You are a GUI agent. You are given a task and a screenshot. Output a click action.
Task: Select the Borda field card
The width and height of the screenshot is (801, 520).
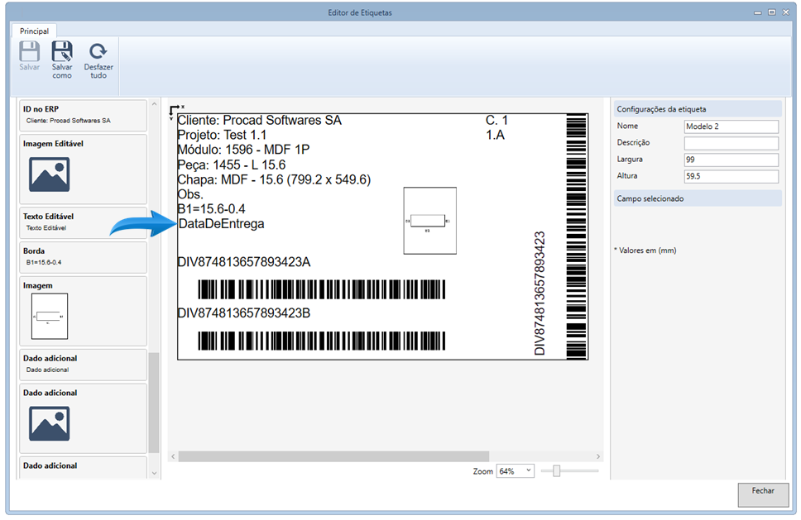click(x=83, y=256)
